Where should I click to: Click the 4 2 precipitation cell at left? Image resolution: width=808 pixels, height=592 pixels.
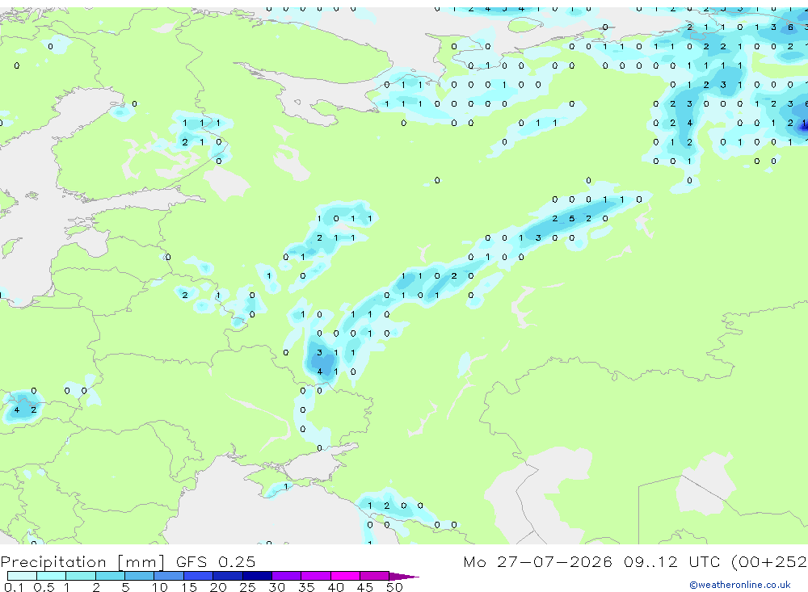point(25,410)
